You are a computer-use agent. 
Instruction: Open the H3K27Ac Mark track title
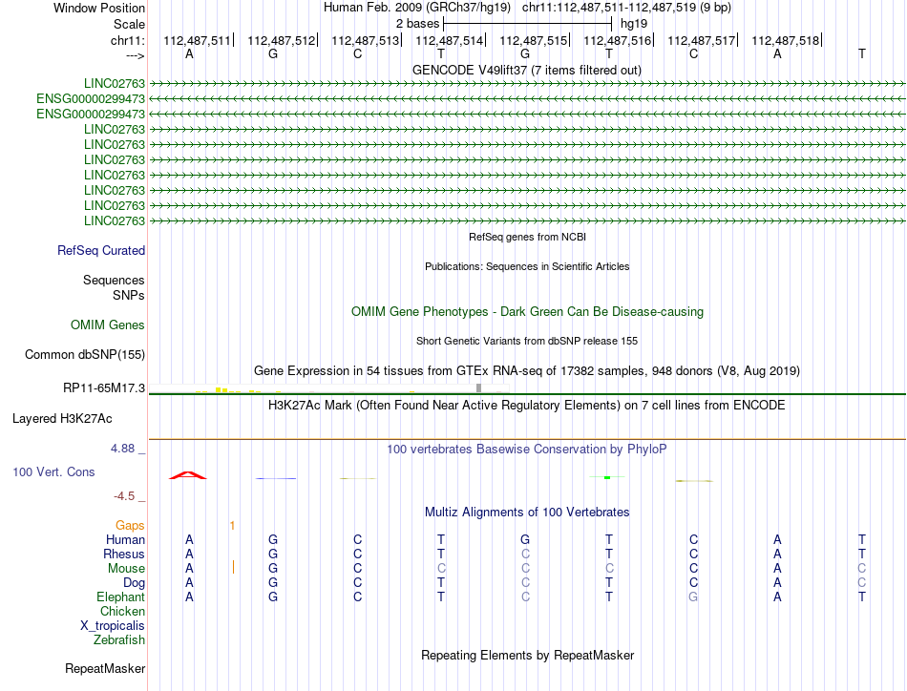pos(527,405)
